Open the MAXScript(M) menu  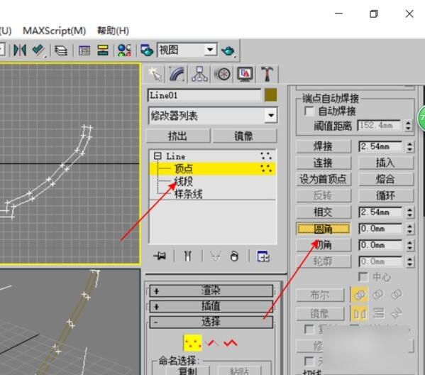[54, 31]
